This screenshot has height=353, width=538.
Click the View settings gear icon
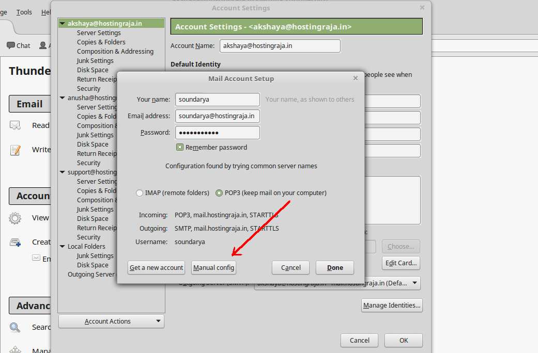(15, 218)
